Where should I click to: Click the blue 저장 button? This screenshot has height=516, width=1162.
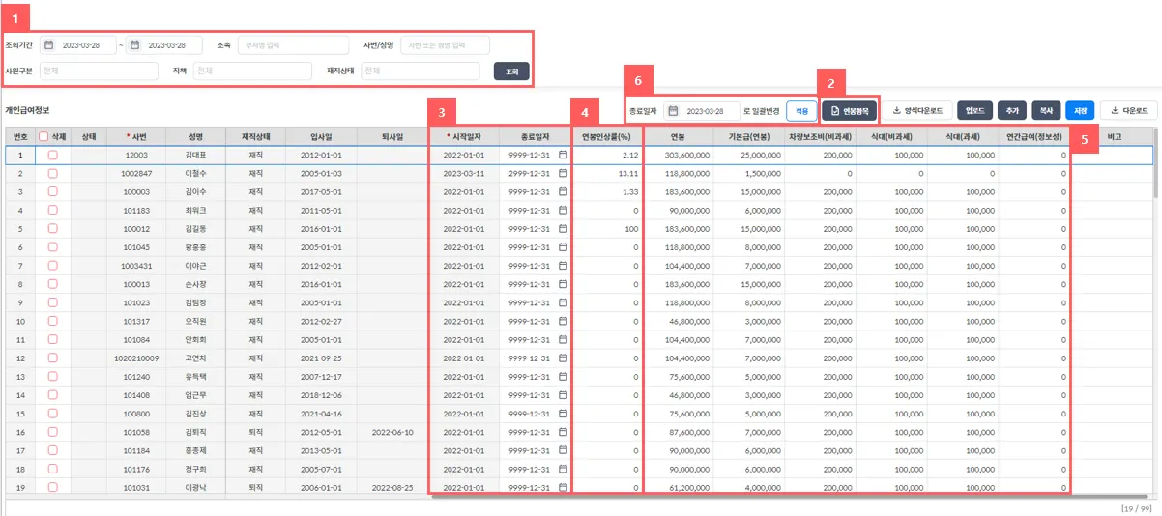pyautogui.click(x=1080, y=111)
